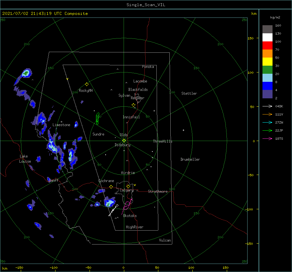Click the RedDeer city label
This screenshot has height=272, width=292.
tap(138, 98)
